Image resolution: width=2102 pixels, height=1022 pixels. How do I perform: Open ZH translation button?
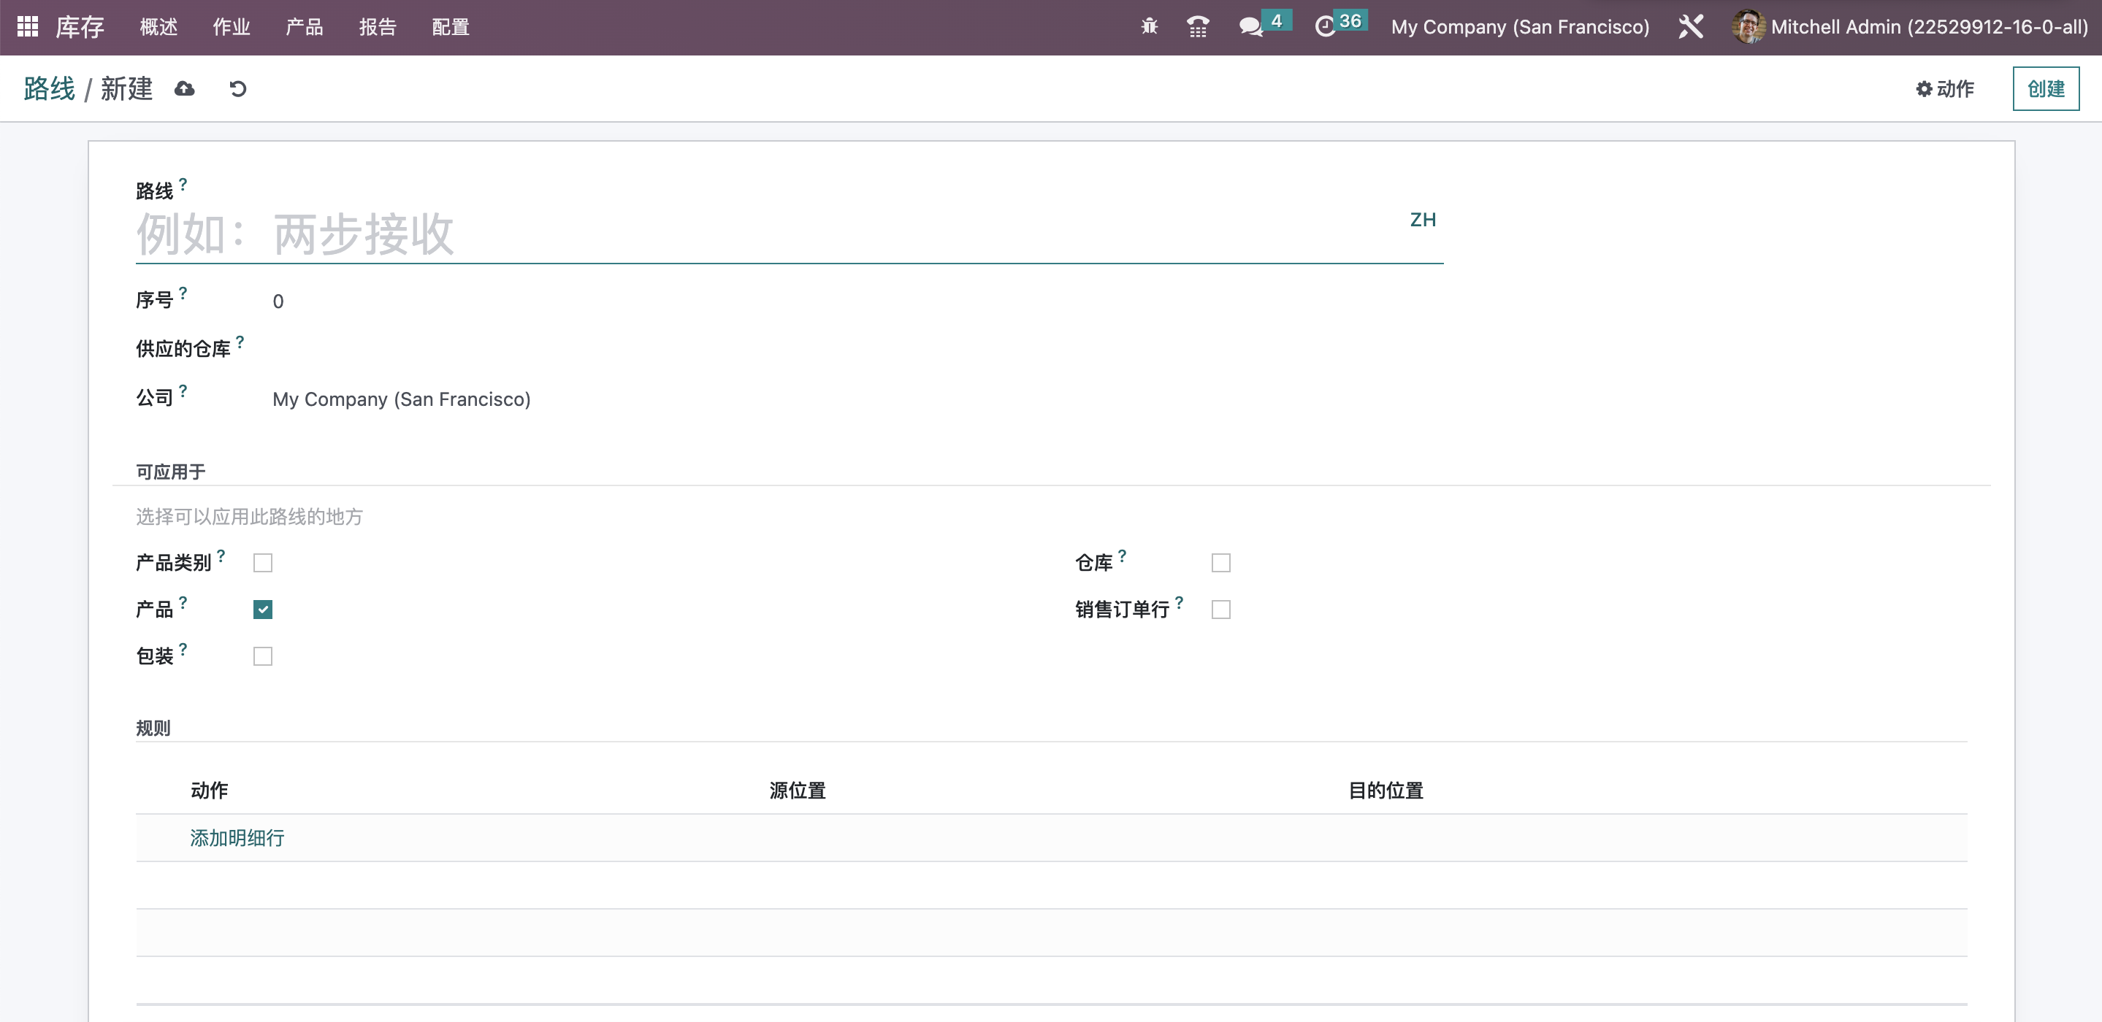coord(1422,220)
